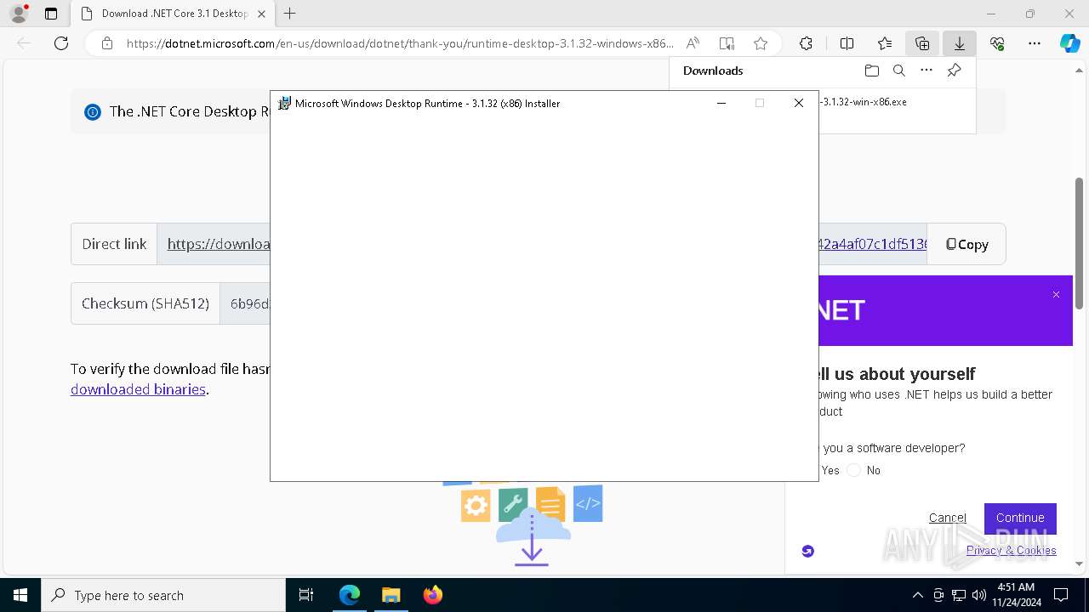Open Collections icon
Viewport: 1089px width, 612px height.
tap(922, 43)
